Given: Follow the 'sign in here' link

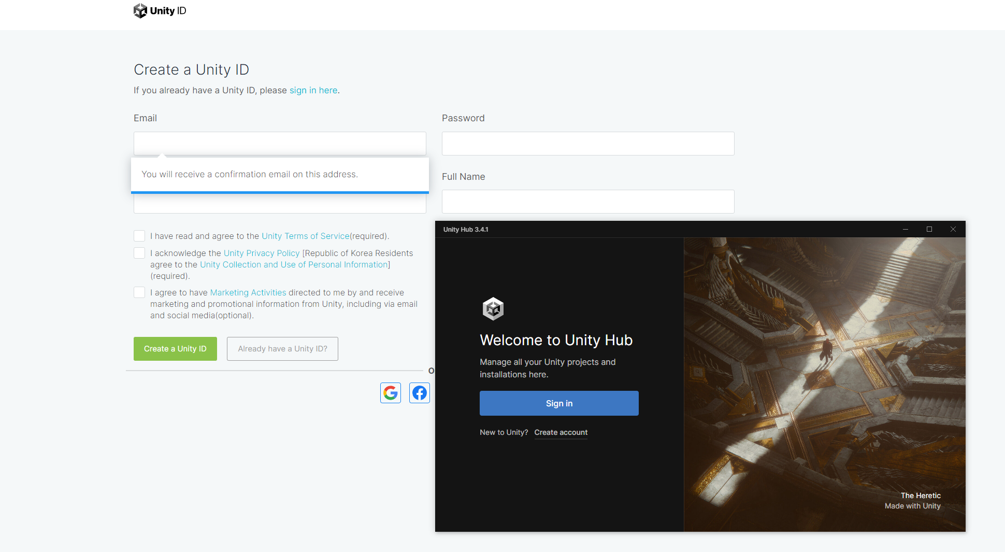Looking at the screenshot, I should click(313, 90).
